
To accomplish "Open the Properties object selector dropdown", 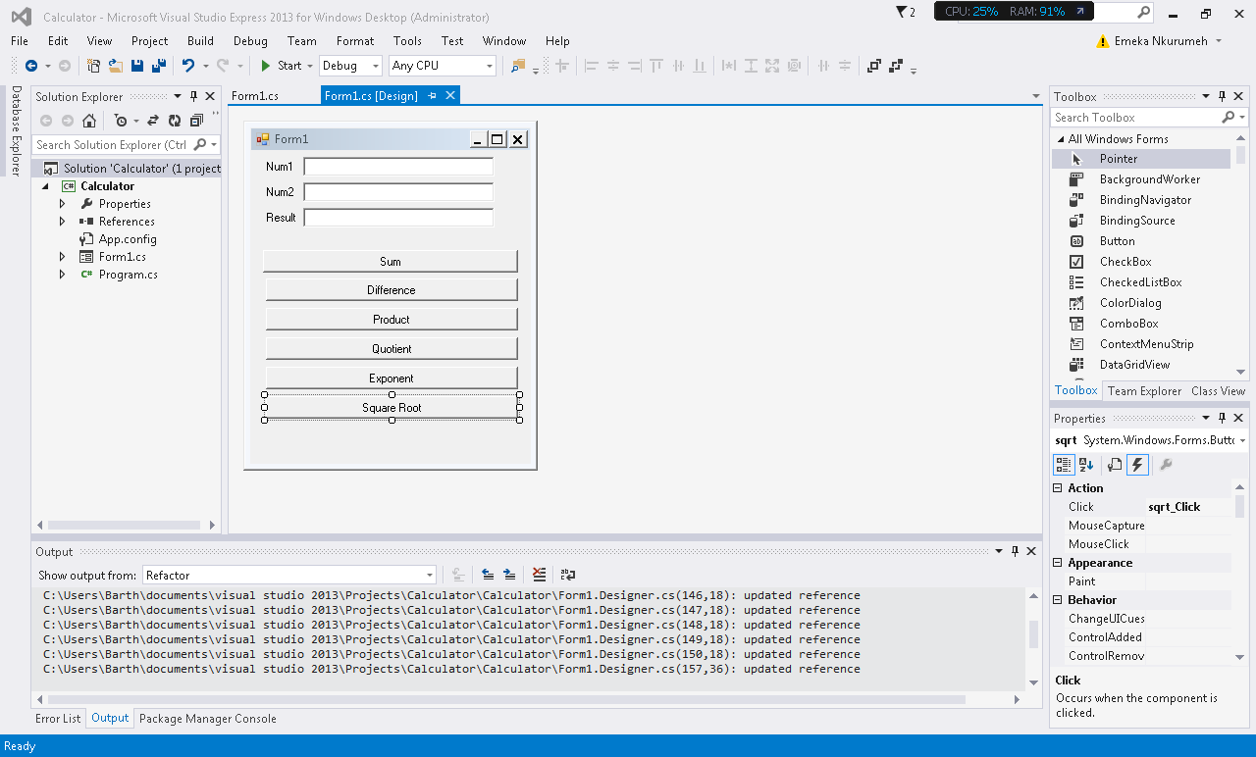I will tap(1243, 441).
